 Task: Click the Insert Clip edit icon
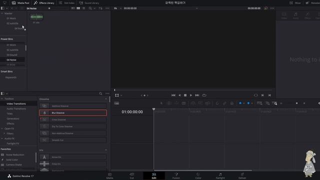[x=193, y=103]
